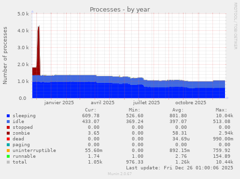Screen dimensions: 240x179
Task: Click the 'avril 2025' axis label
Action: point(102,103)
